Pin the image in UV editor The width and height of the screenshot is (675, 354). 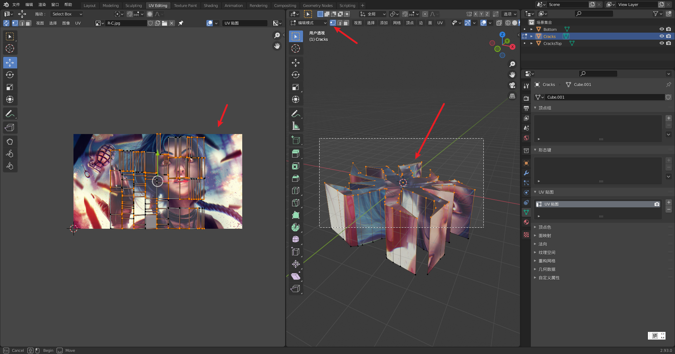[181, 23]
